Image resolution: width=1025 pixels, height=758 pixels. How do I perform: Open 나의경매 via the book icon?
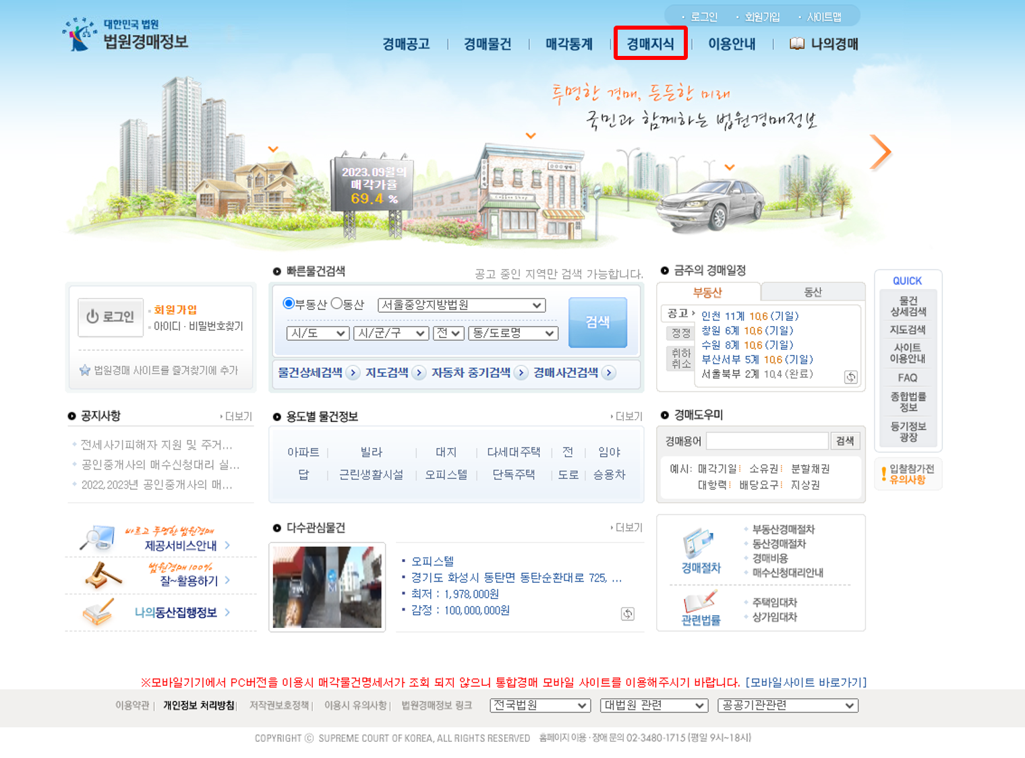796,43
